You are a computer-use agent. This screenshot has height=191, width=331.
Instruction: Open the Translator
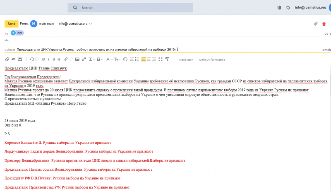click(x=185, y=60)
